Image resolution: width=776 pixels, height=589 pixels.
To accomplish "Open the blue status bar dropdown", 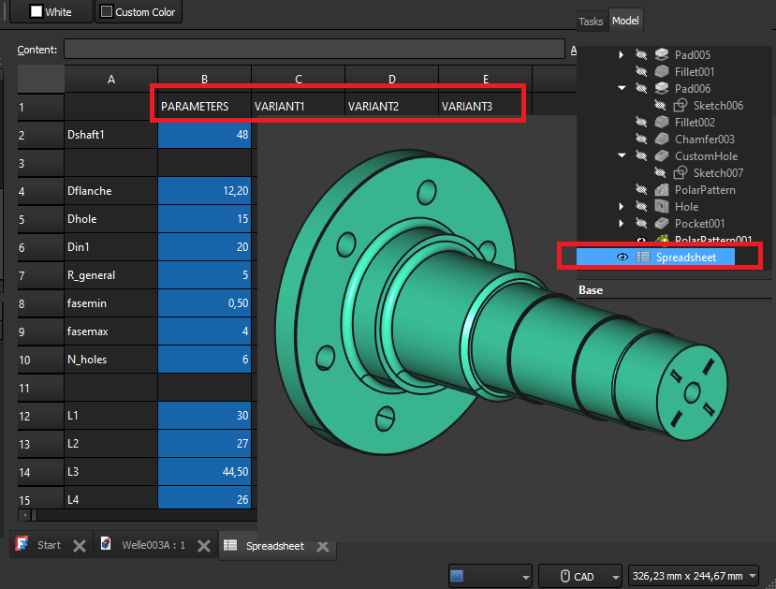I will pos(490,576).
